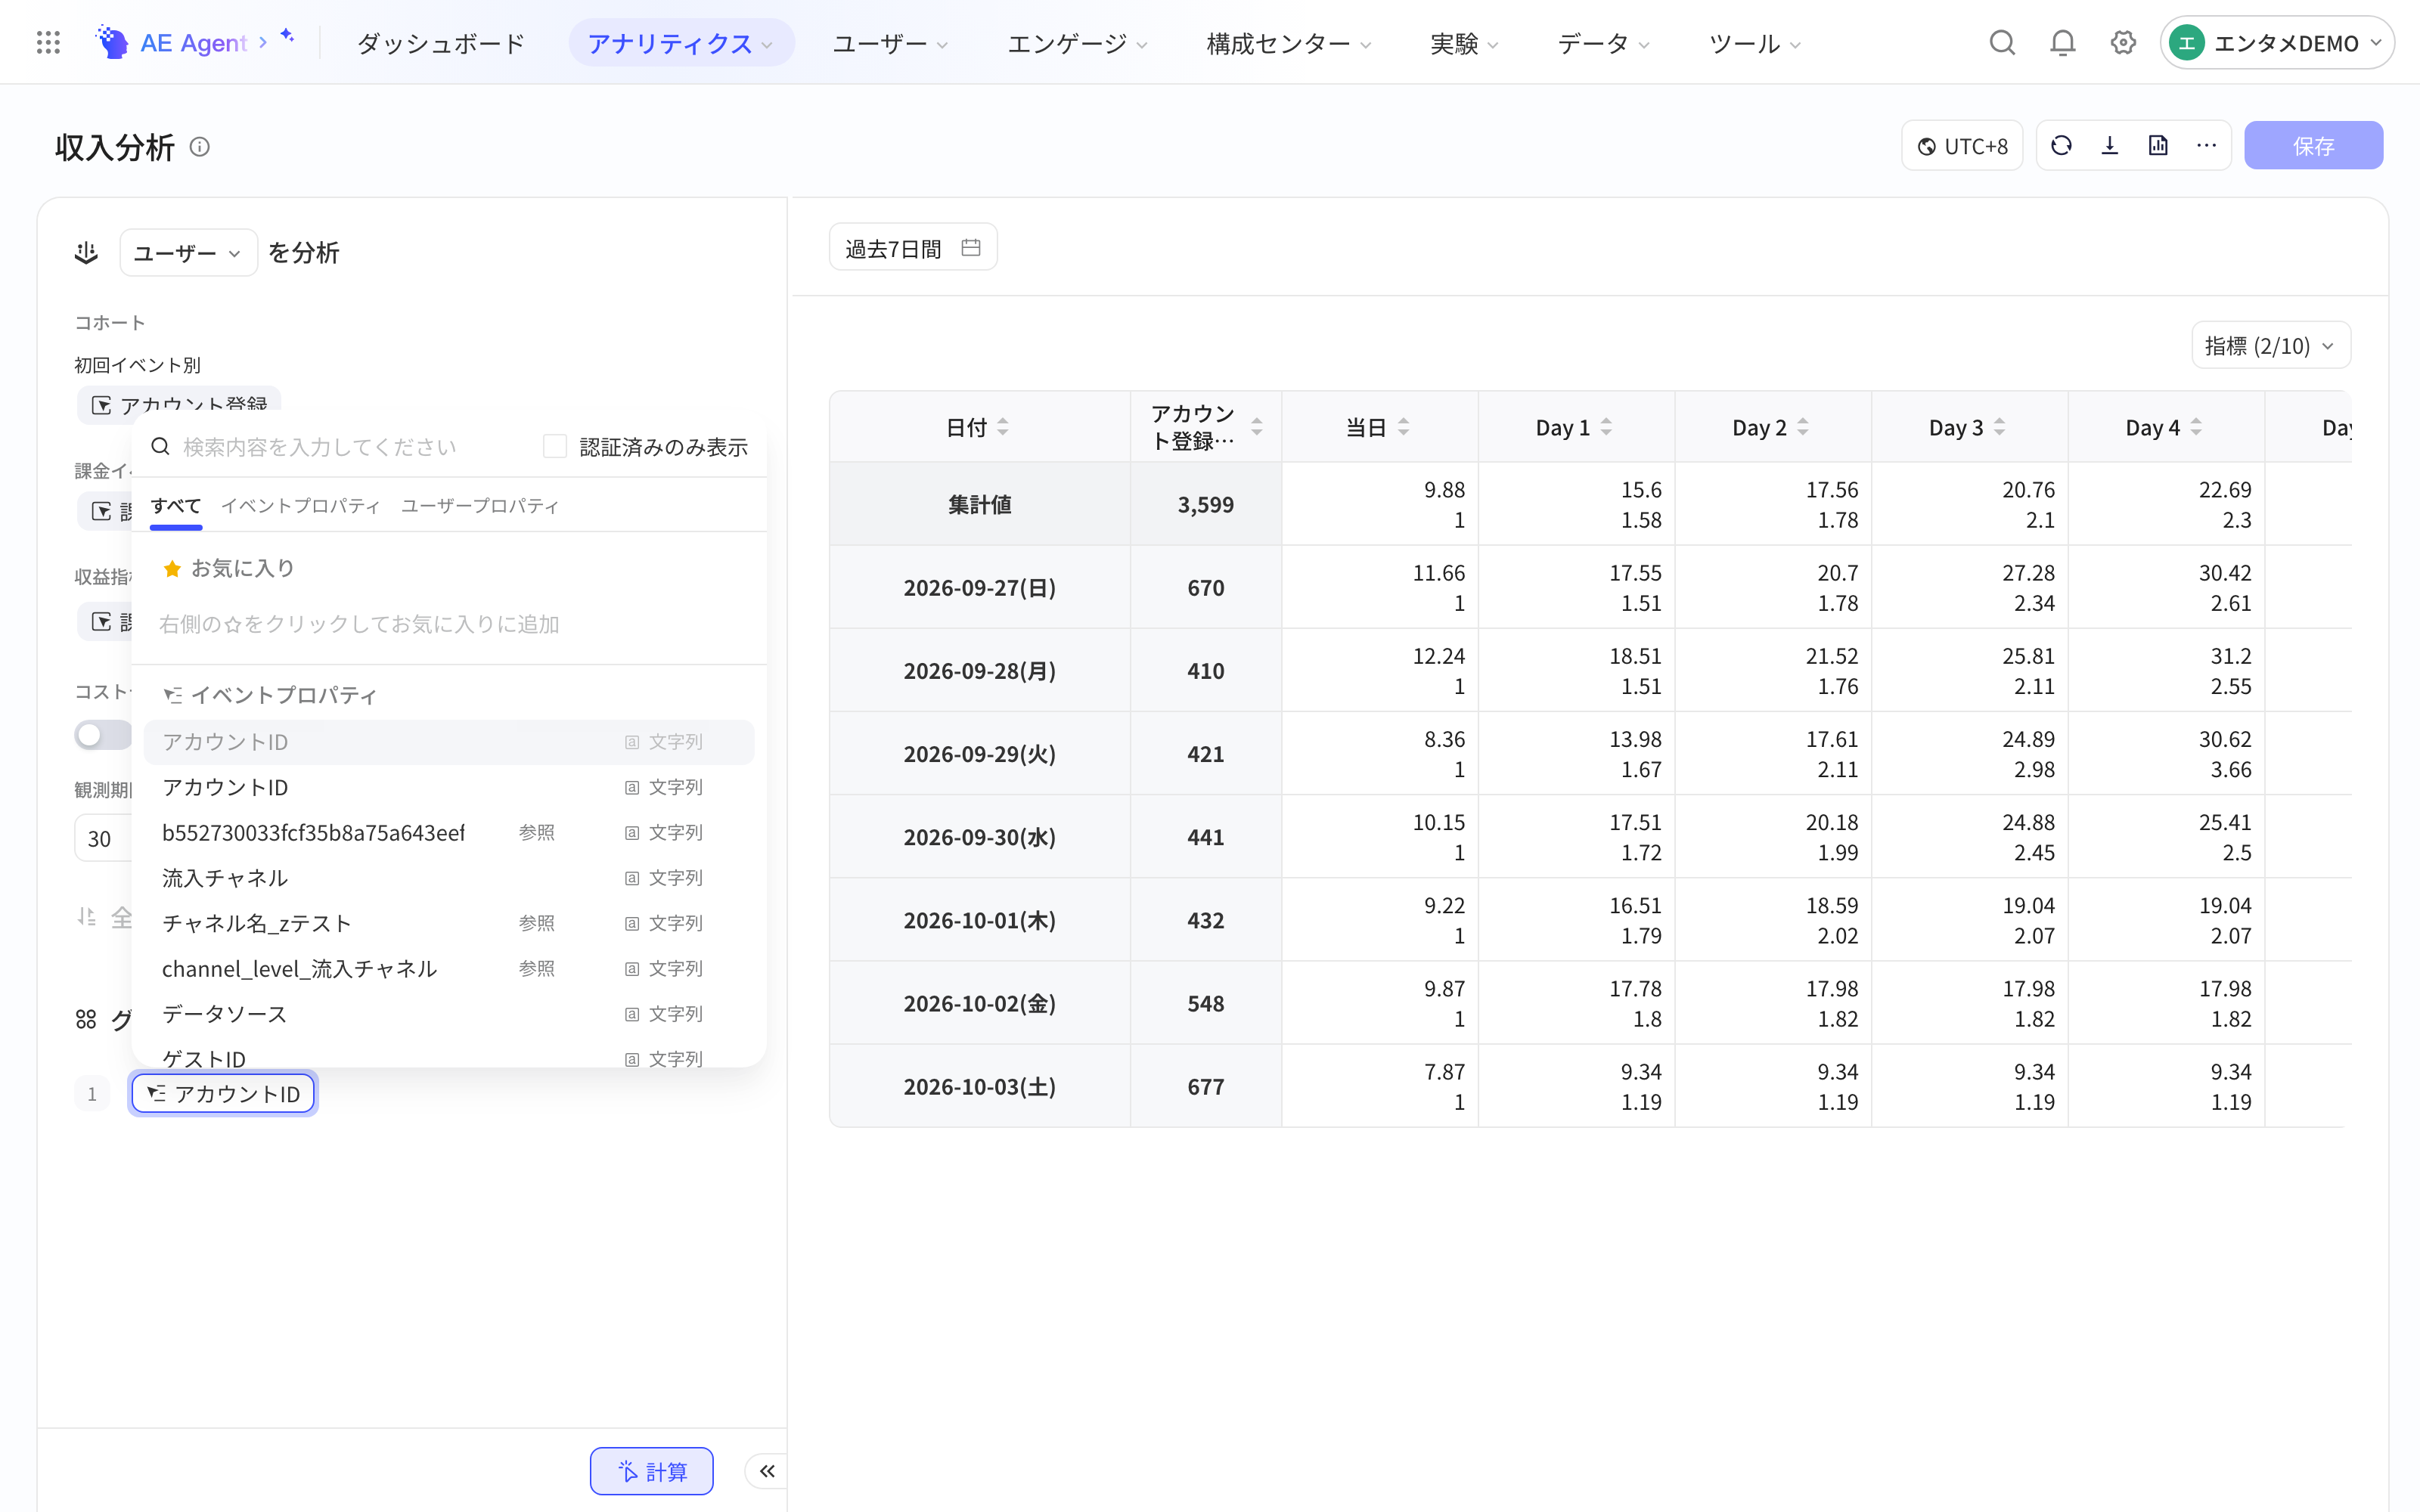Toggle the コスト switch
The image size is (2420, 1512).
tap(102, 735)
